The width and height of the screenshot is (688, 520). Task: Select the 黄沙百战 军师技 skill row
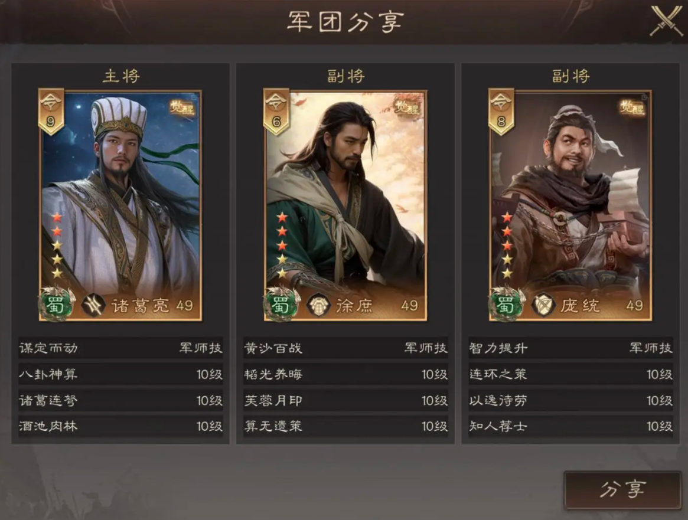(x=345, y=348)
